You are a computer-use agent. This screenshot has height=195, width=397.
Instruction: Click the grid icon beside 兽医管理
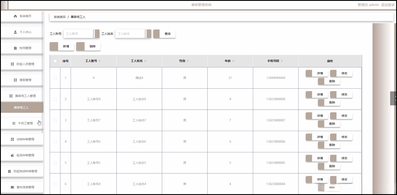pyautogui.click(x=15, y=80)
